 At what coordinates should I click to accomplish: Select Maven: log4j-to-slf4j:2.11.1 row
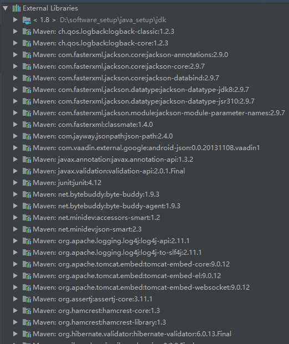117,253
